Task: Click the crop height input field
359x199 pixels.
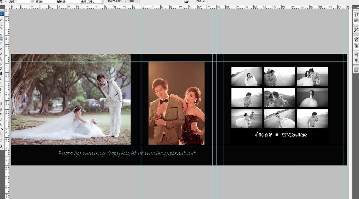Action: (49, 2)
